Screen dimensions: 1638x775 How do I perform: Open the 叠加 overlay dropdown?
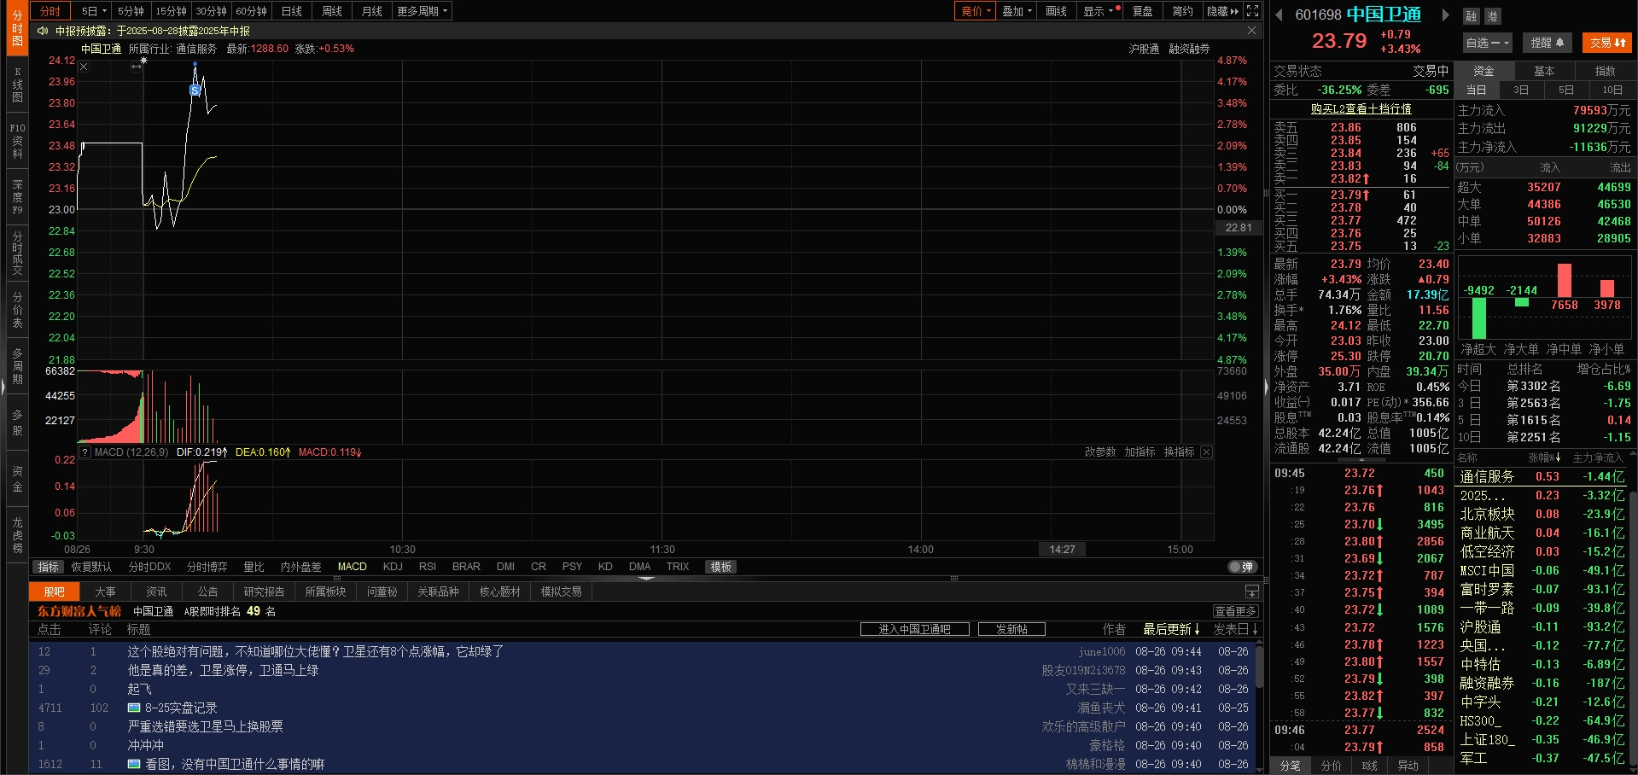[1017, 11]
